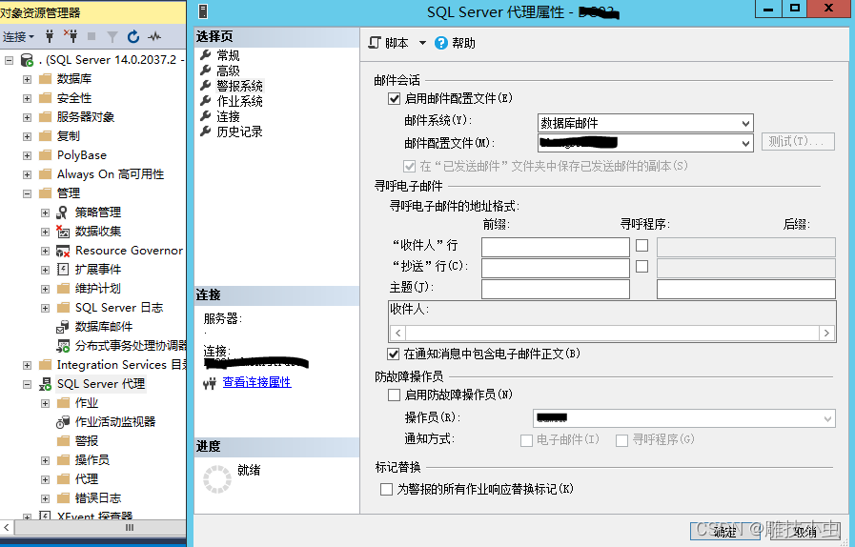Toggle 为警报的所有作业响应替换标记 checkbox
855x547 pixels.
tap(387, 489)
